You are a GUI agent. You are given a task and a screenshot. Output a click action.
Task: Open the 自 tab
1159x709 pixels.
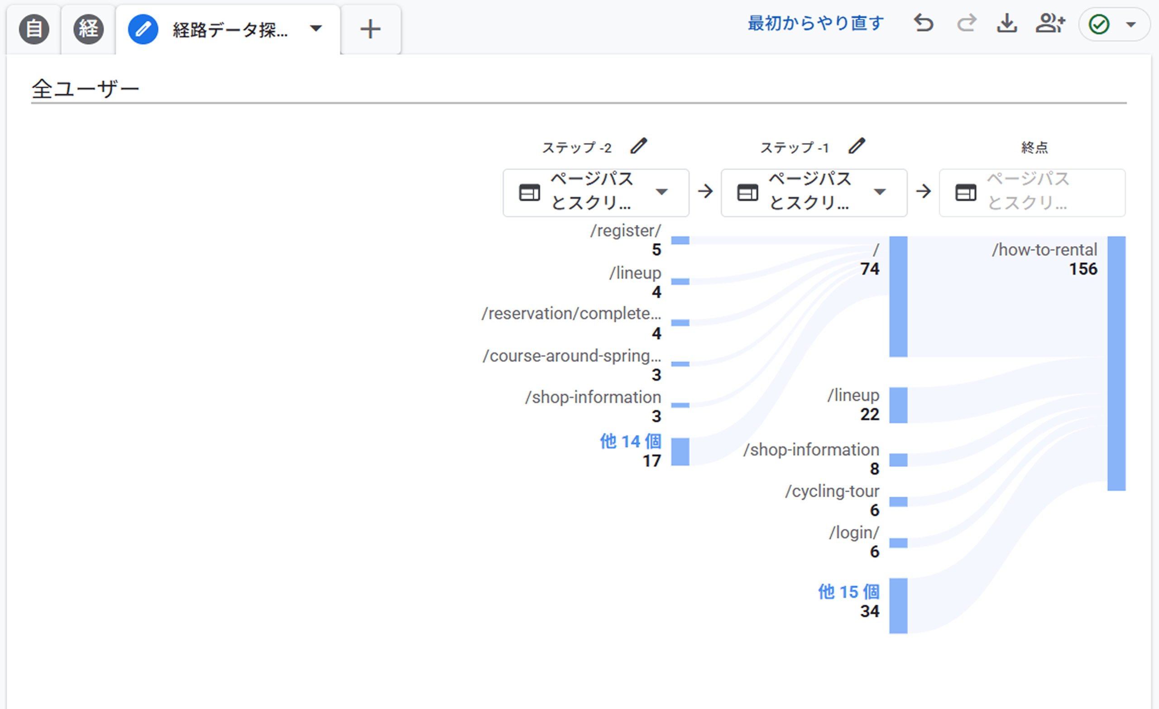34,29
